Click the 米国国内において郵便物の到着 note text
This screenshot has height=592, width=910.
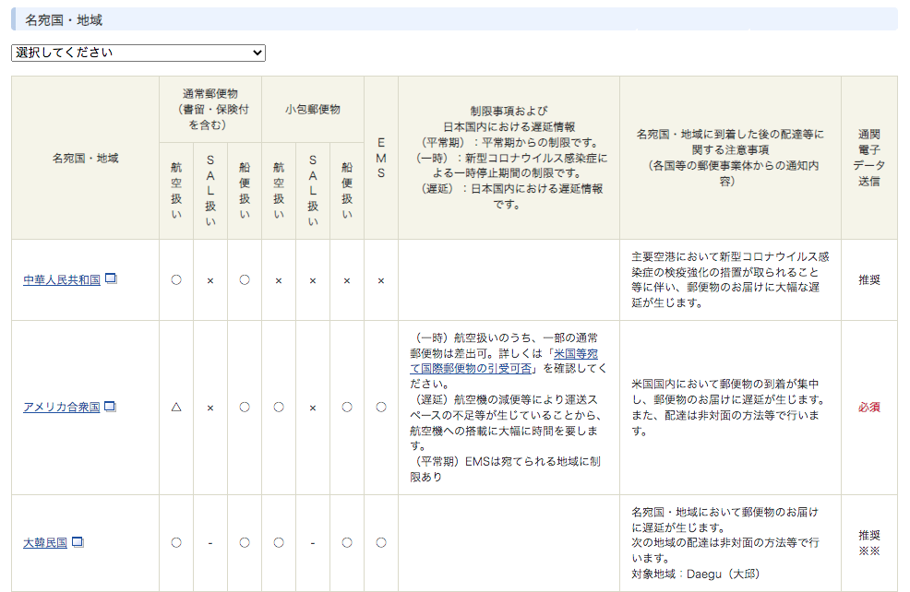728,407
